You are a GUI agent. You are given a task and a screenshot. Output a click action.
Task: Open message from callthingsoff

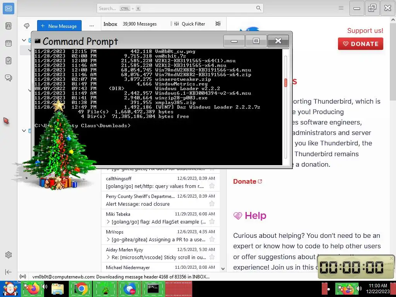[160, 182]
